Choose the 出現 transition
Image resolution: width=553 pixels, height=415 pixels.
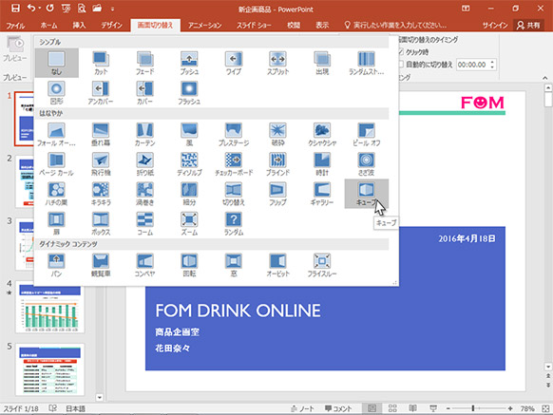(x=322, y=63)
